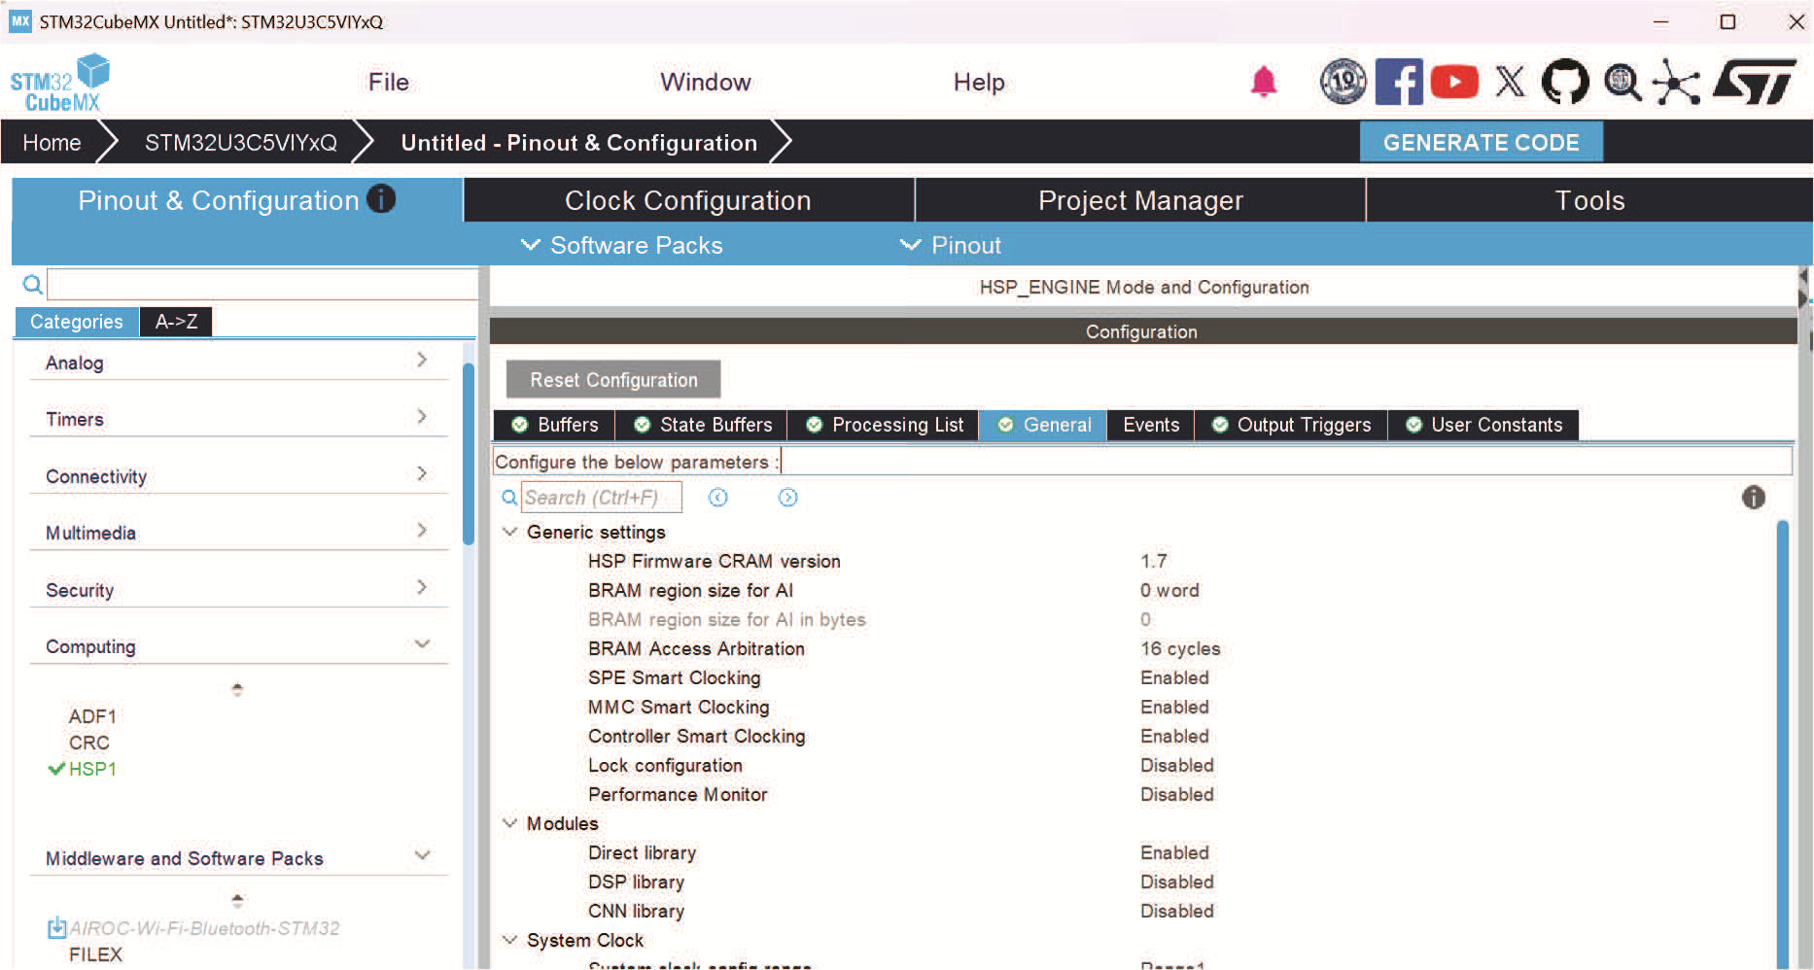Expand the Timers category
1814x970 pixels.
pos(422,416)
